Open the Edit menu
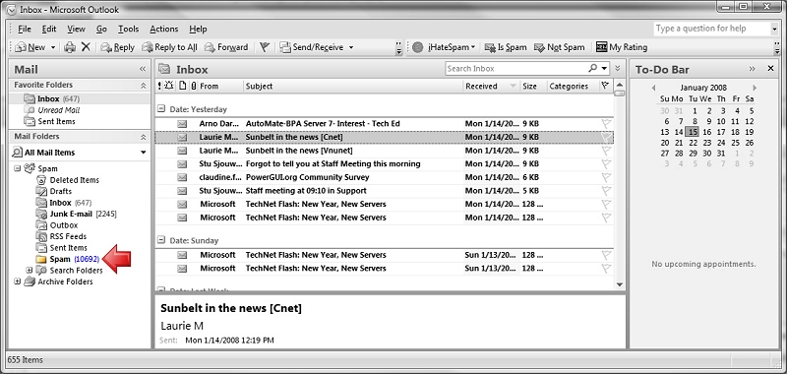 coord(48,30)
